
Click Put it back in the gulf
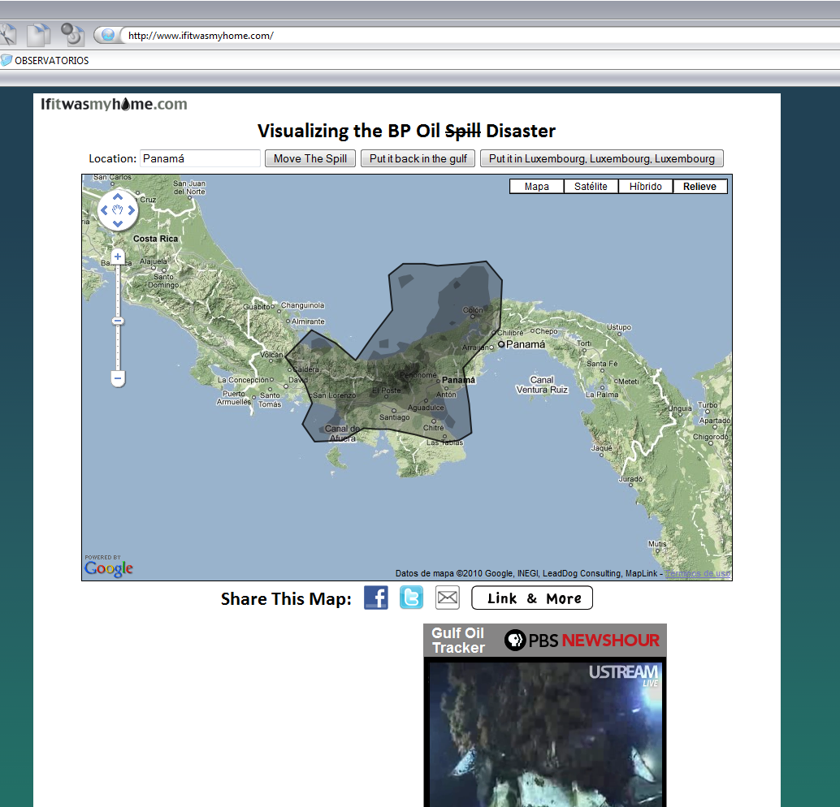click(x=418, y=158)
